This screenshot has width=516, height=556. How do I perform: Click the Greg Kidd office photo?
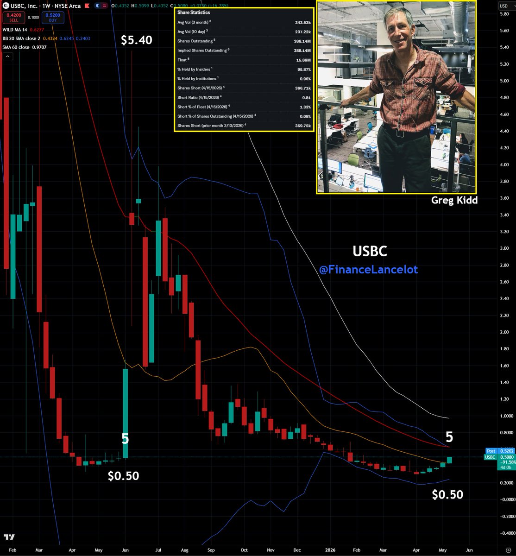coord(396,96)
